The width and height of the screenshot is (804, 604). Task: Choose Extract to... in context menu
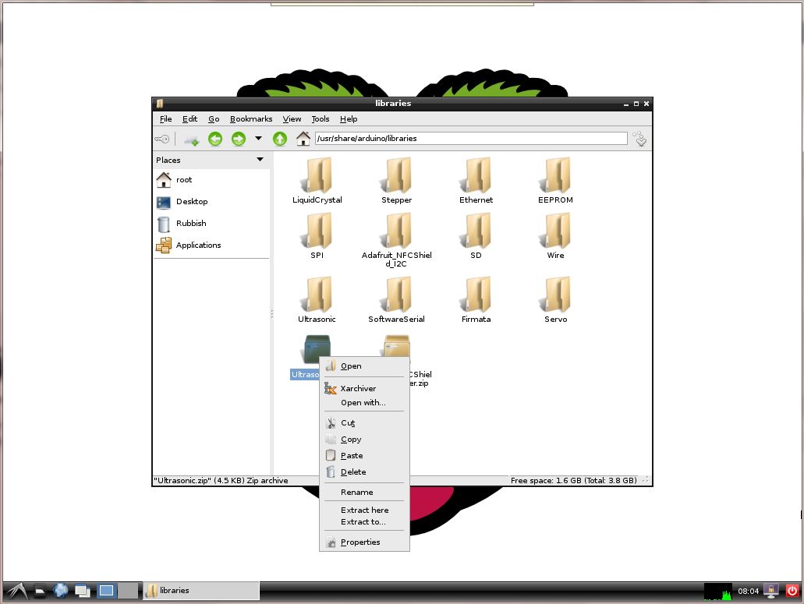coord(364,521)
